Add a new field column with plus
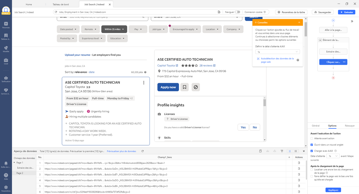359x194 pixels. tap(289, 157)
